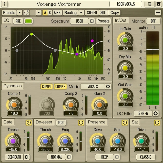Image resolution: width=163 pixels, height=163 pixels.
Task: Click the STEREO channel button
Action: point(92,13)
